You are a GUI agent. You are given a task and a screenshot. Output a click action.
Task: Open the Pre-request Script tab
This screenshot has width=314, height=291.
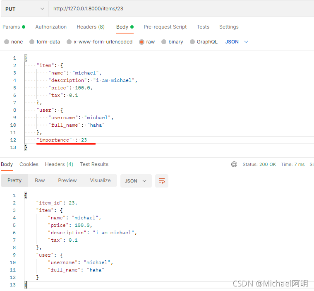point(165,27)
